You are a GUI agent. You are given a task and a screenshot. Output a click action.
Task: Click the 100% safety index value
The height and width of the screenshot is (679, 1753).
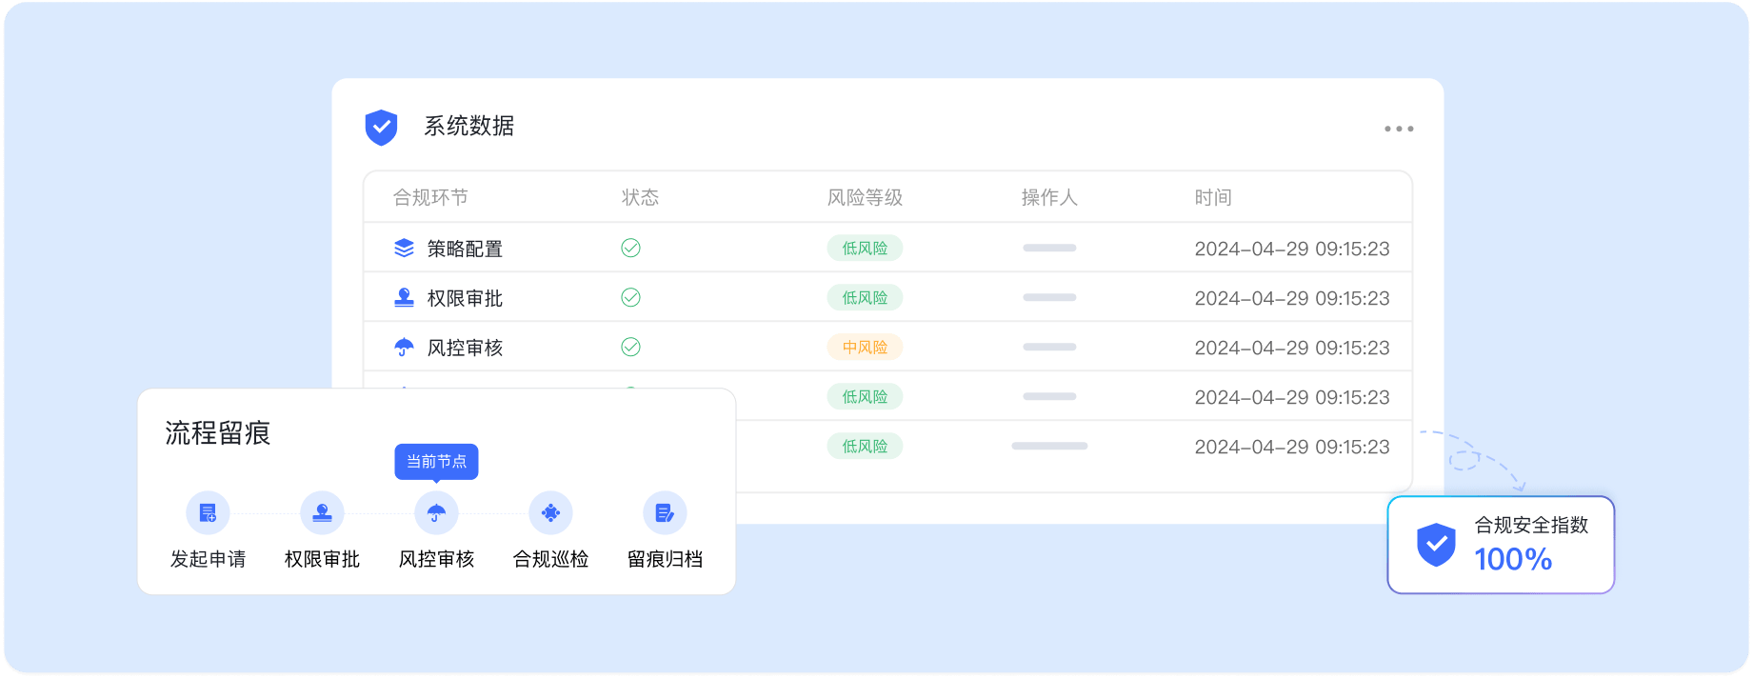1513,559
